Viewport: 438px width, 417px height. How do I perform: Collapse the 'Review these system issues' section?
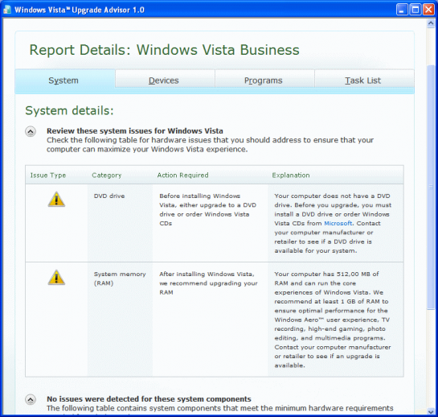coord(31,131)
